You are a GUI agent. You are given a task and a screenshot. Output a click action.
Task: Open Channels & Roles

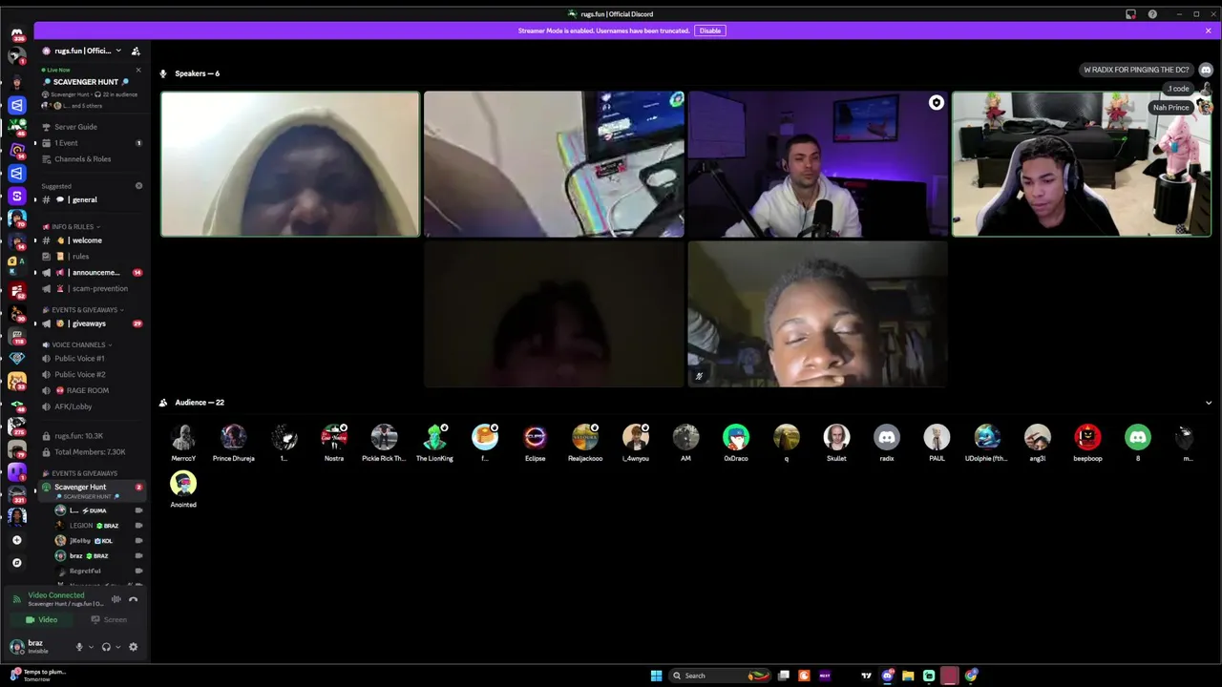(92, 159)
